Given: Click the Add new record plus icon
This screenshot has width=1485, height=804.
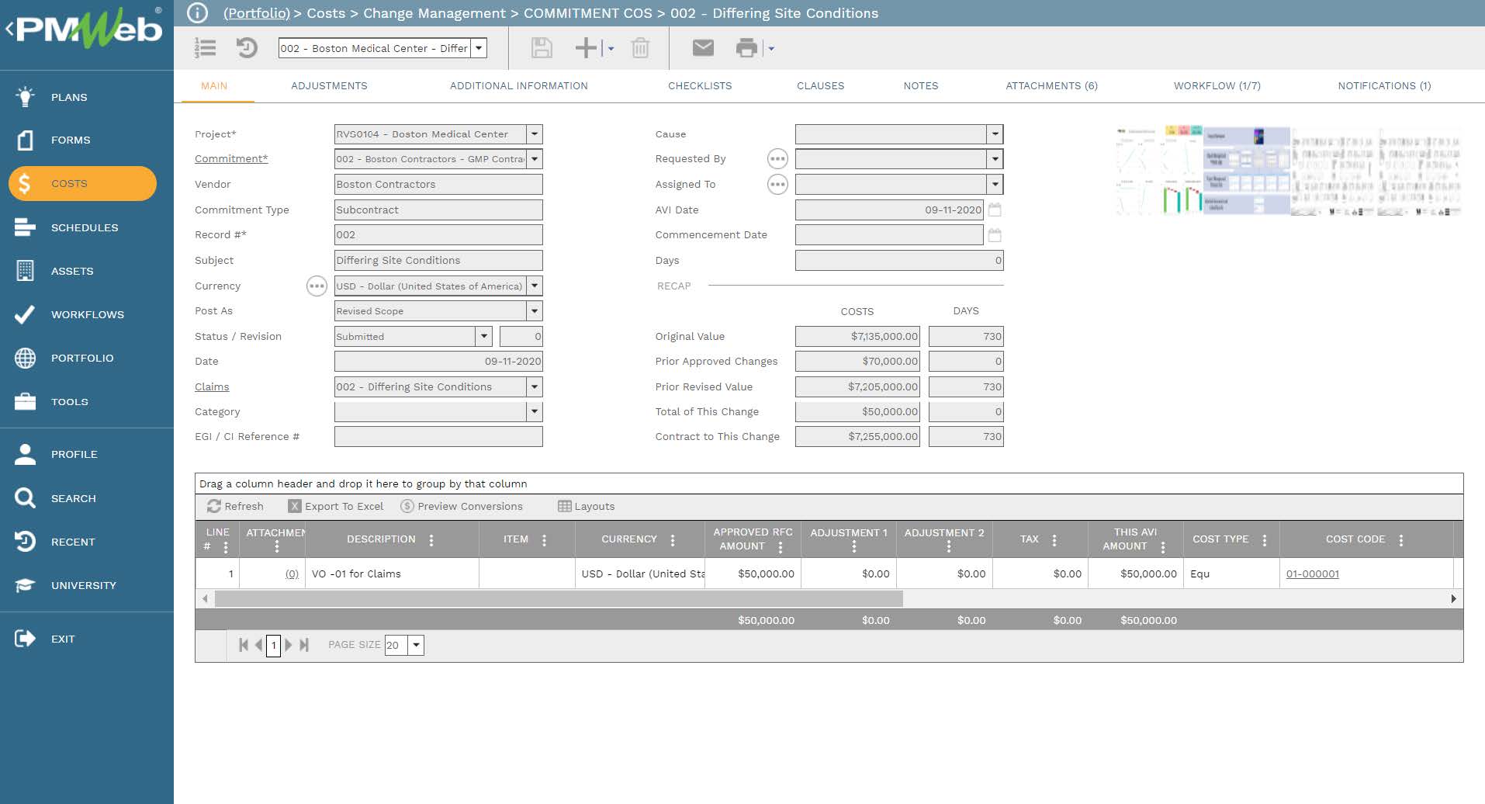Looking at the screenshot, I should (x=586, y=48).
